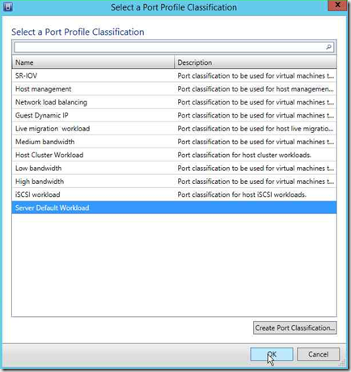The height and width of the screenshot is (372, 351).
Task: Choose Network load balancing classification
Action: [174, 102]
